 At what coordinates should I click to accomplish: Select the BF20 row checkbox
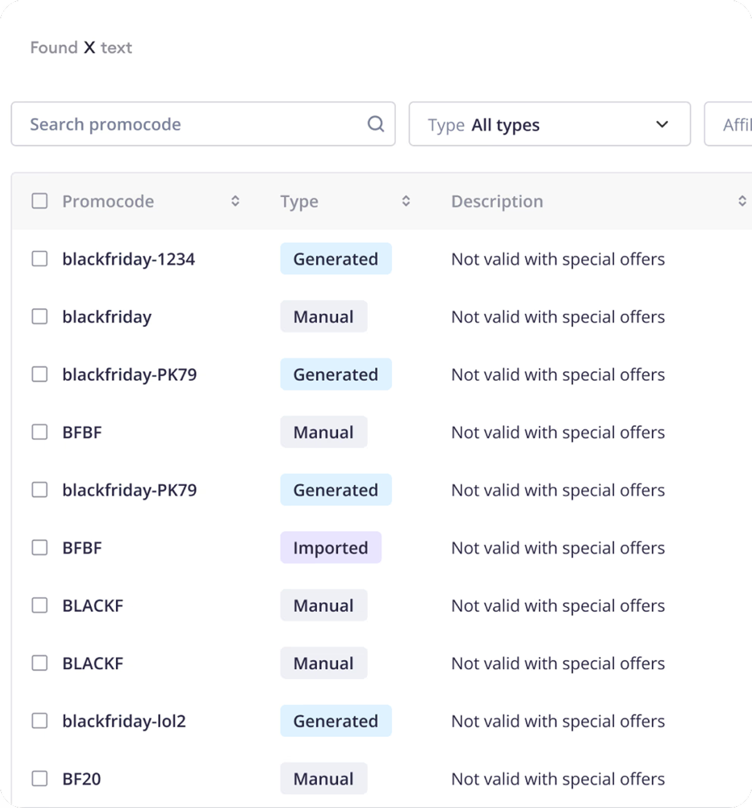click(39, 778)
